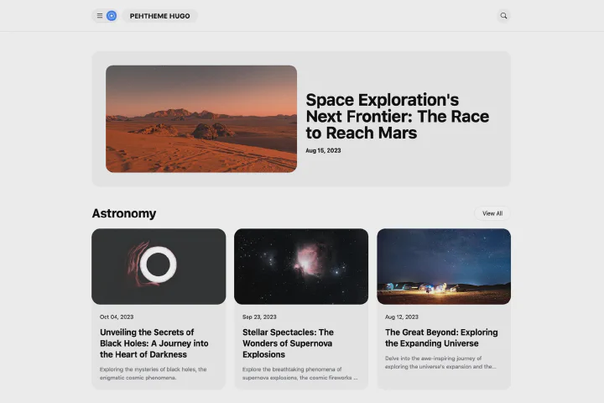
Task: Click the expanding universe article excerpt
Action: [441, 362]
